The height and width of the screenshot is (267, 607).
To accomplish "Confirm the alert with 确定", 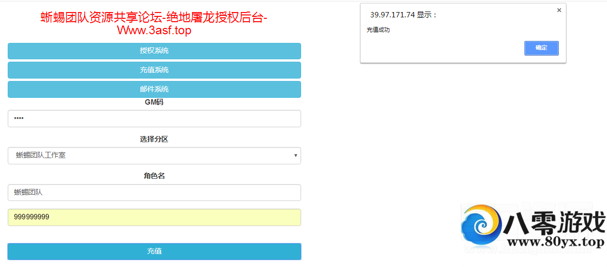I will (x=541, y=48).
